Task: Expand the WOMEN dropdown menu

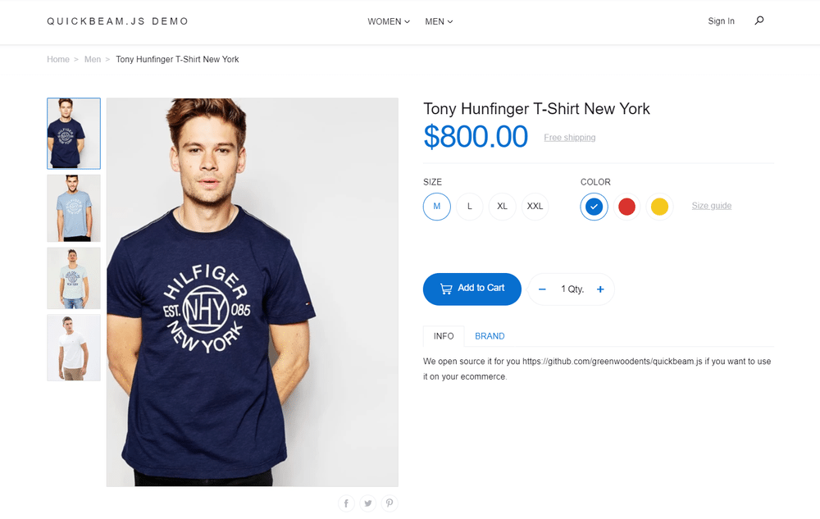Action: 389,21
